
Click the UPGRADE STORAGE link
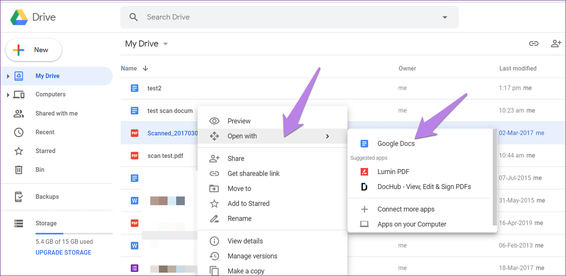[63, 252]
